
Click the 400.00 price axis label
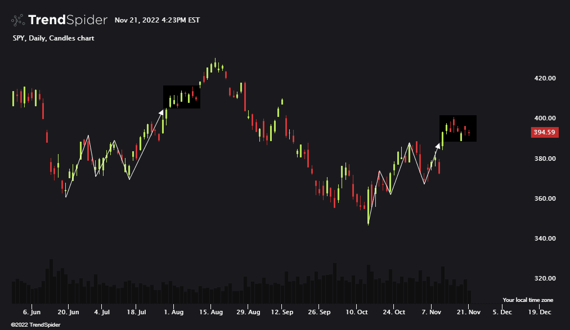pyautogui.click(x=545, y=118)
